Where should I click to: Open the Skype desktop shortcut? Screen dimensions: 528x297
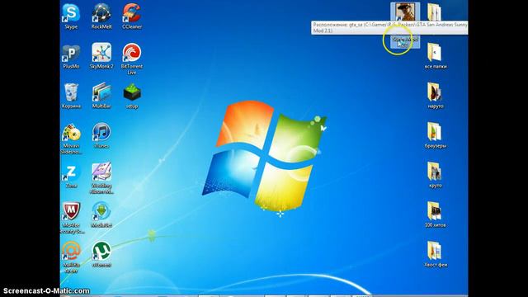point(71,13)
